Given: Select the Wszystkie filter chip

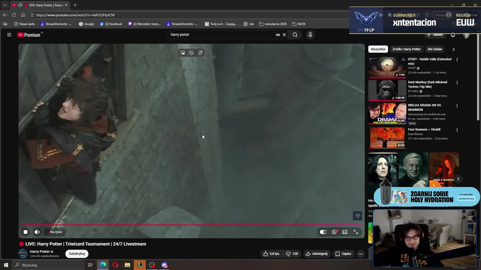Looking at the screenshot, I should (x=378, y=49).
